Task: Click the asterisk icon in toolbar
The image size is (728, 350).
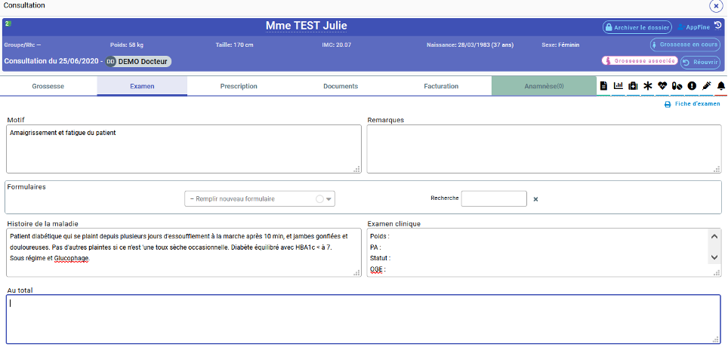Action: 647,86
